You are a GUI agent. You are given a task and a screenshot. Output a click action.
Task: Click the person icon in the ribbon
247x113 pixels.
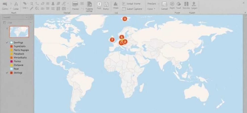[x=194, y=4]
